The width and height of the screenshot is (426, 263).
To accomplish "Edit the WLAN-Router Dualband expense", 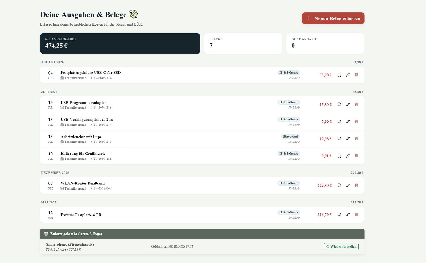I will (x=348, y=186).
